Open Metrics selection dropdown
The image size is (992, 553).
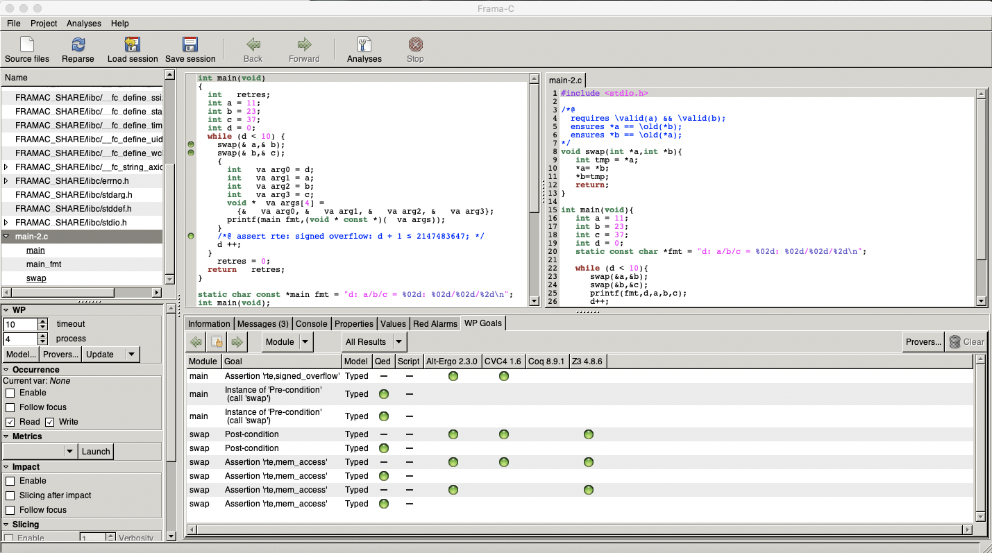click(40, 451)
